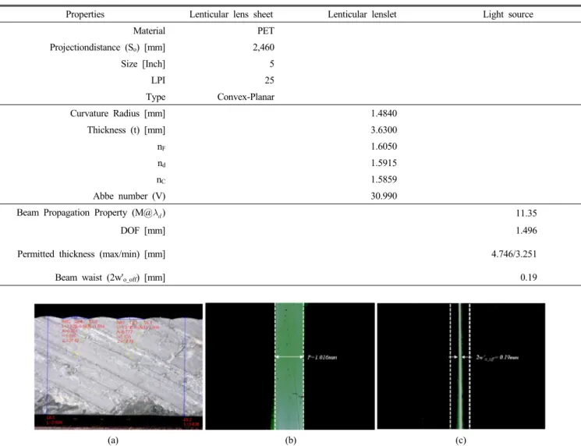The height and width of the screenshot is (446, 581).
Task: Select the value 1.4840
Action: click(x=384, y=113)
